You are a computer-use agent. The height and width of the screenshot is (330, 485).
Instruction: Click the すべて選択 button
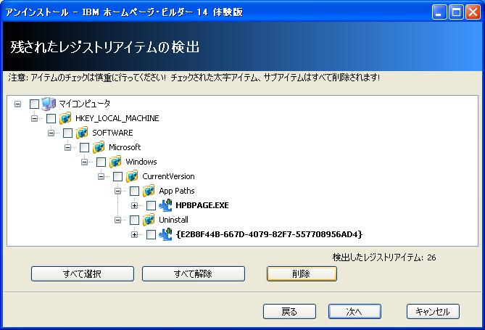[83, 274]
